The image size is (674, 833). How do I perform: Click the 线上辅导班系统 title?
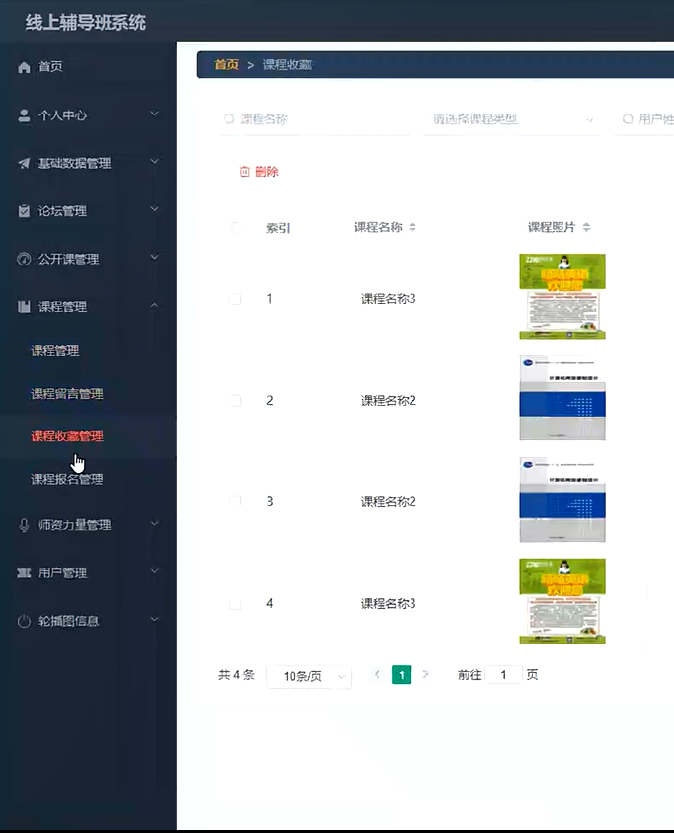(86, 23)
